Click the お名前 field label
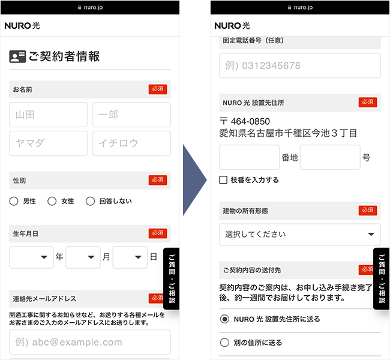The width and height of the screenshot is (390, 360). click(22, 89)
